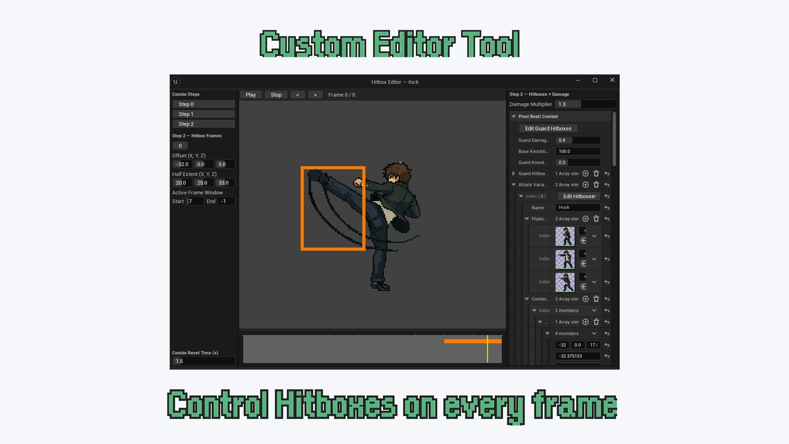Add element to Flipbook array
Screen dimensions: 789x444
tap(586, 219)
